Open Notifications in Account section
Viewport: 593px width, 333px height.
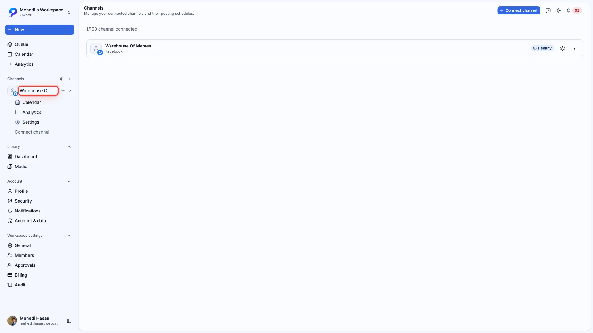(40, 211)
